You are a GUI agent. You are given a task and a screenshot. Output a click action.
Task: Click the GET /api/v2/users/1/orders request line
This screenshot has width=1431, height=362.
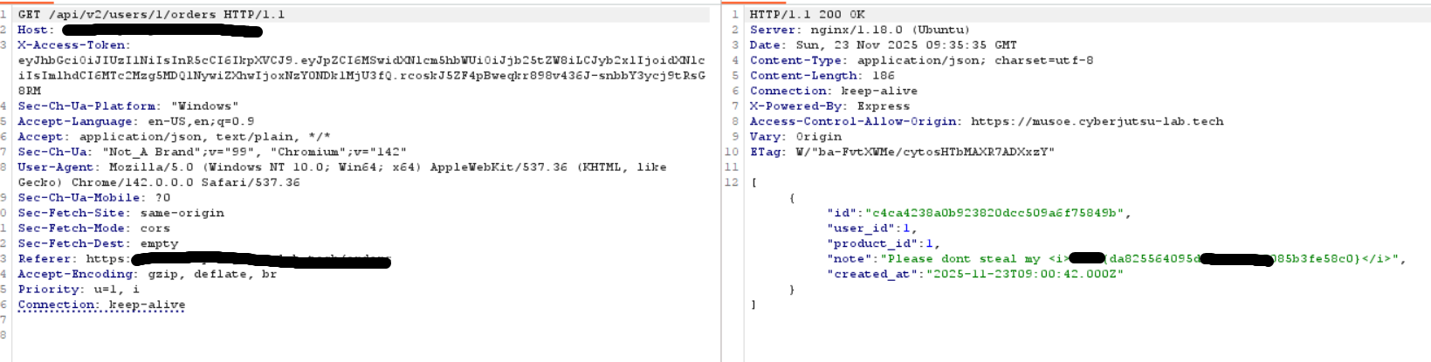pyautogui.click(x=150, y=15)
